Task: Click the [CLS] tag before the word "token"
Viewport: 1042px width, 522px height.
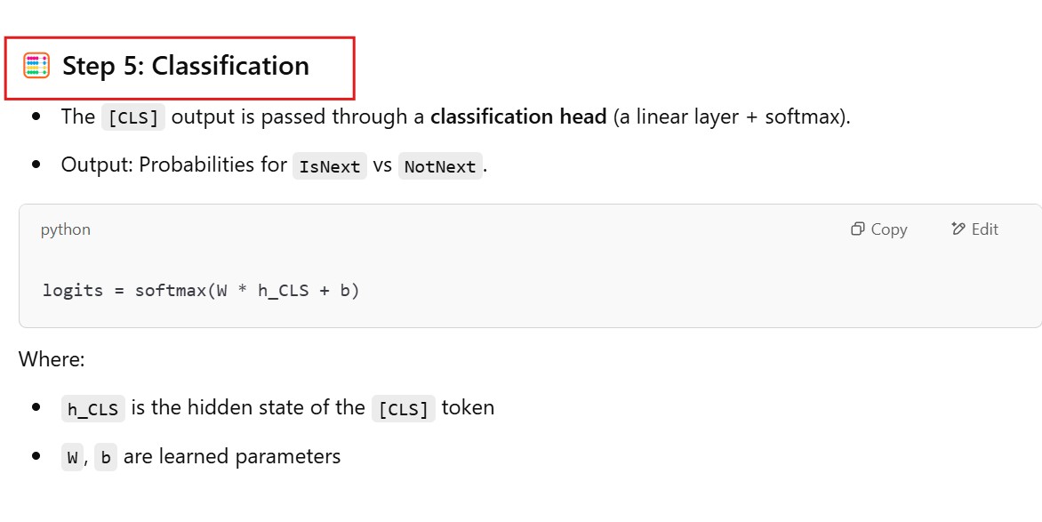Action: 404,409
